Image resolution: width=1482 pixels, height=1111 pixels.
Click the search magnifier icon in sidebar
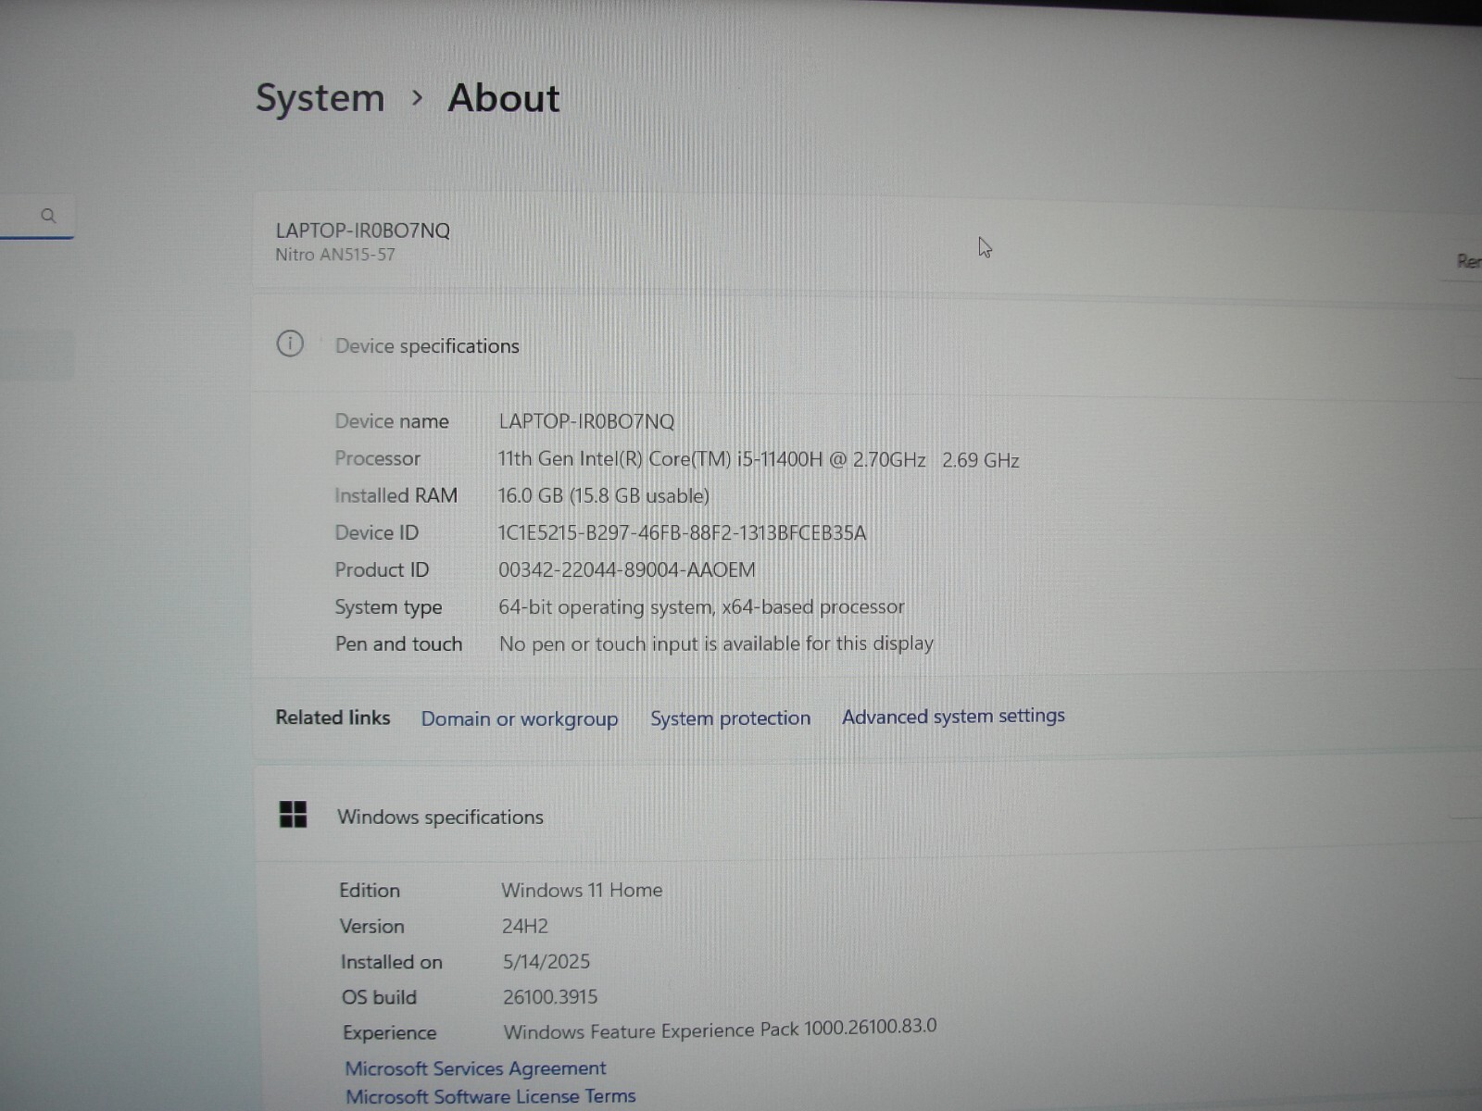pyautogui.click(x=48, y=216)
